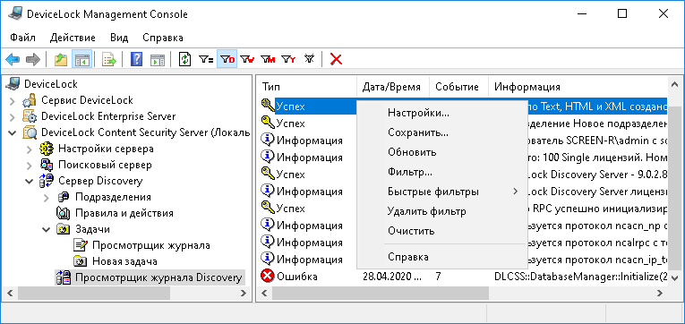Expand the Сервис DeviceLock tree node
685x324 pixels.
click(13, 101)
